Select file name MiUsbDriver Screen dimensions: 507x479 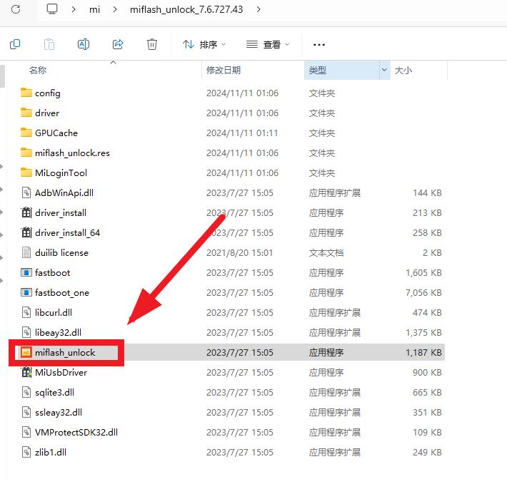pos(61,373)
